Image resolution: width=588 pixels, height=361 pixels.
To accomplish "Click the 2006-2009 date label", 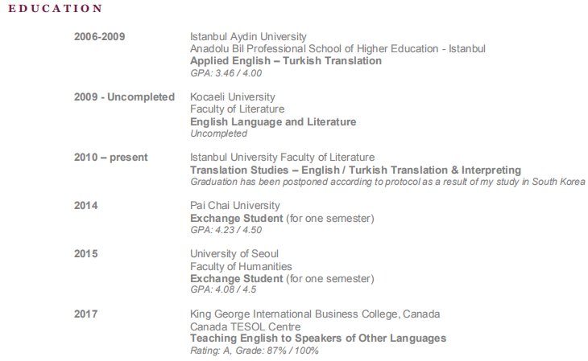I will pos(99,36).
